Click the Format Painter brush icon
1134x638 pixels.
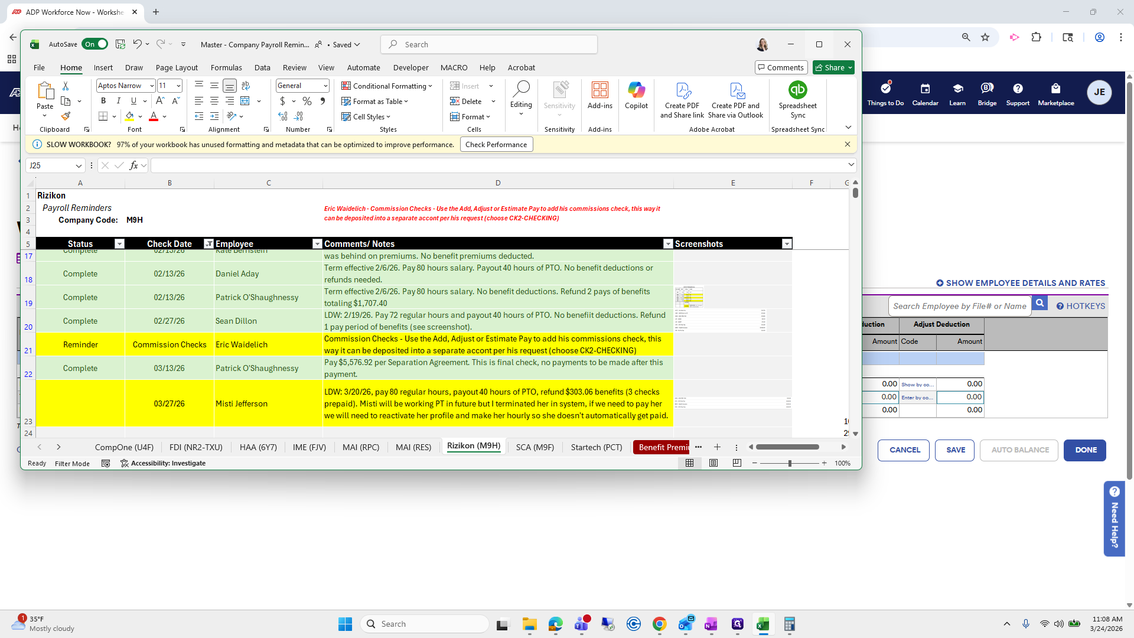[x=66, y=116]
